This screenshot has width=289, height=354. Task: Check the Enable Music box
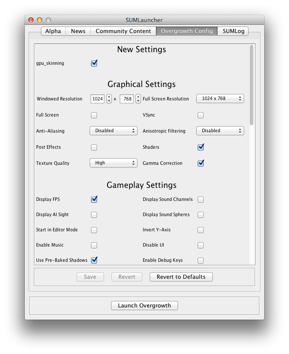(x=94, y=245)
